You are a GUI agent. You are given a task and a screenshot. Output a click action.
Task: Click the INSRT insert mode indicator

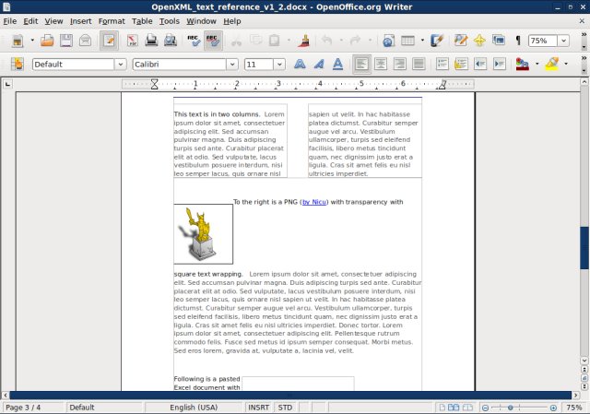pyautogui.click(x=259, y=408)
